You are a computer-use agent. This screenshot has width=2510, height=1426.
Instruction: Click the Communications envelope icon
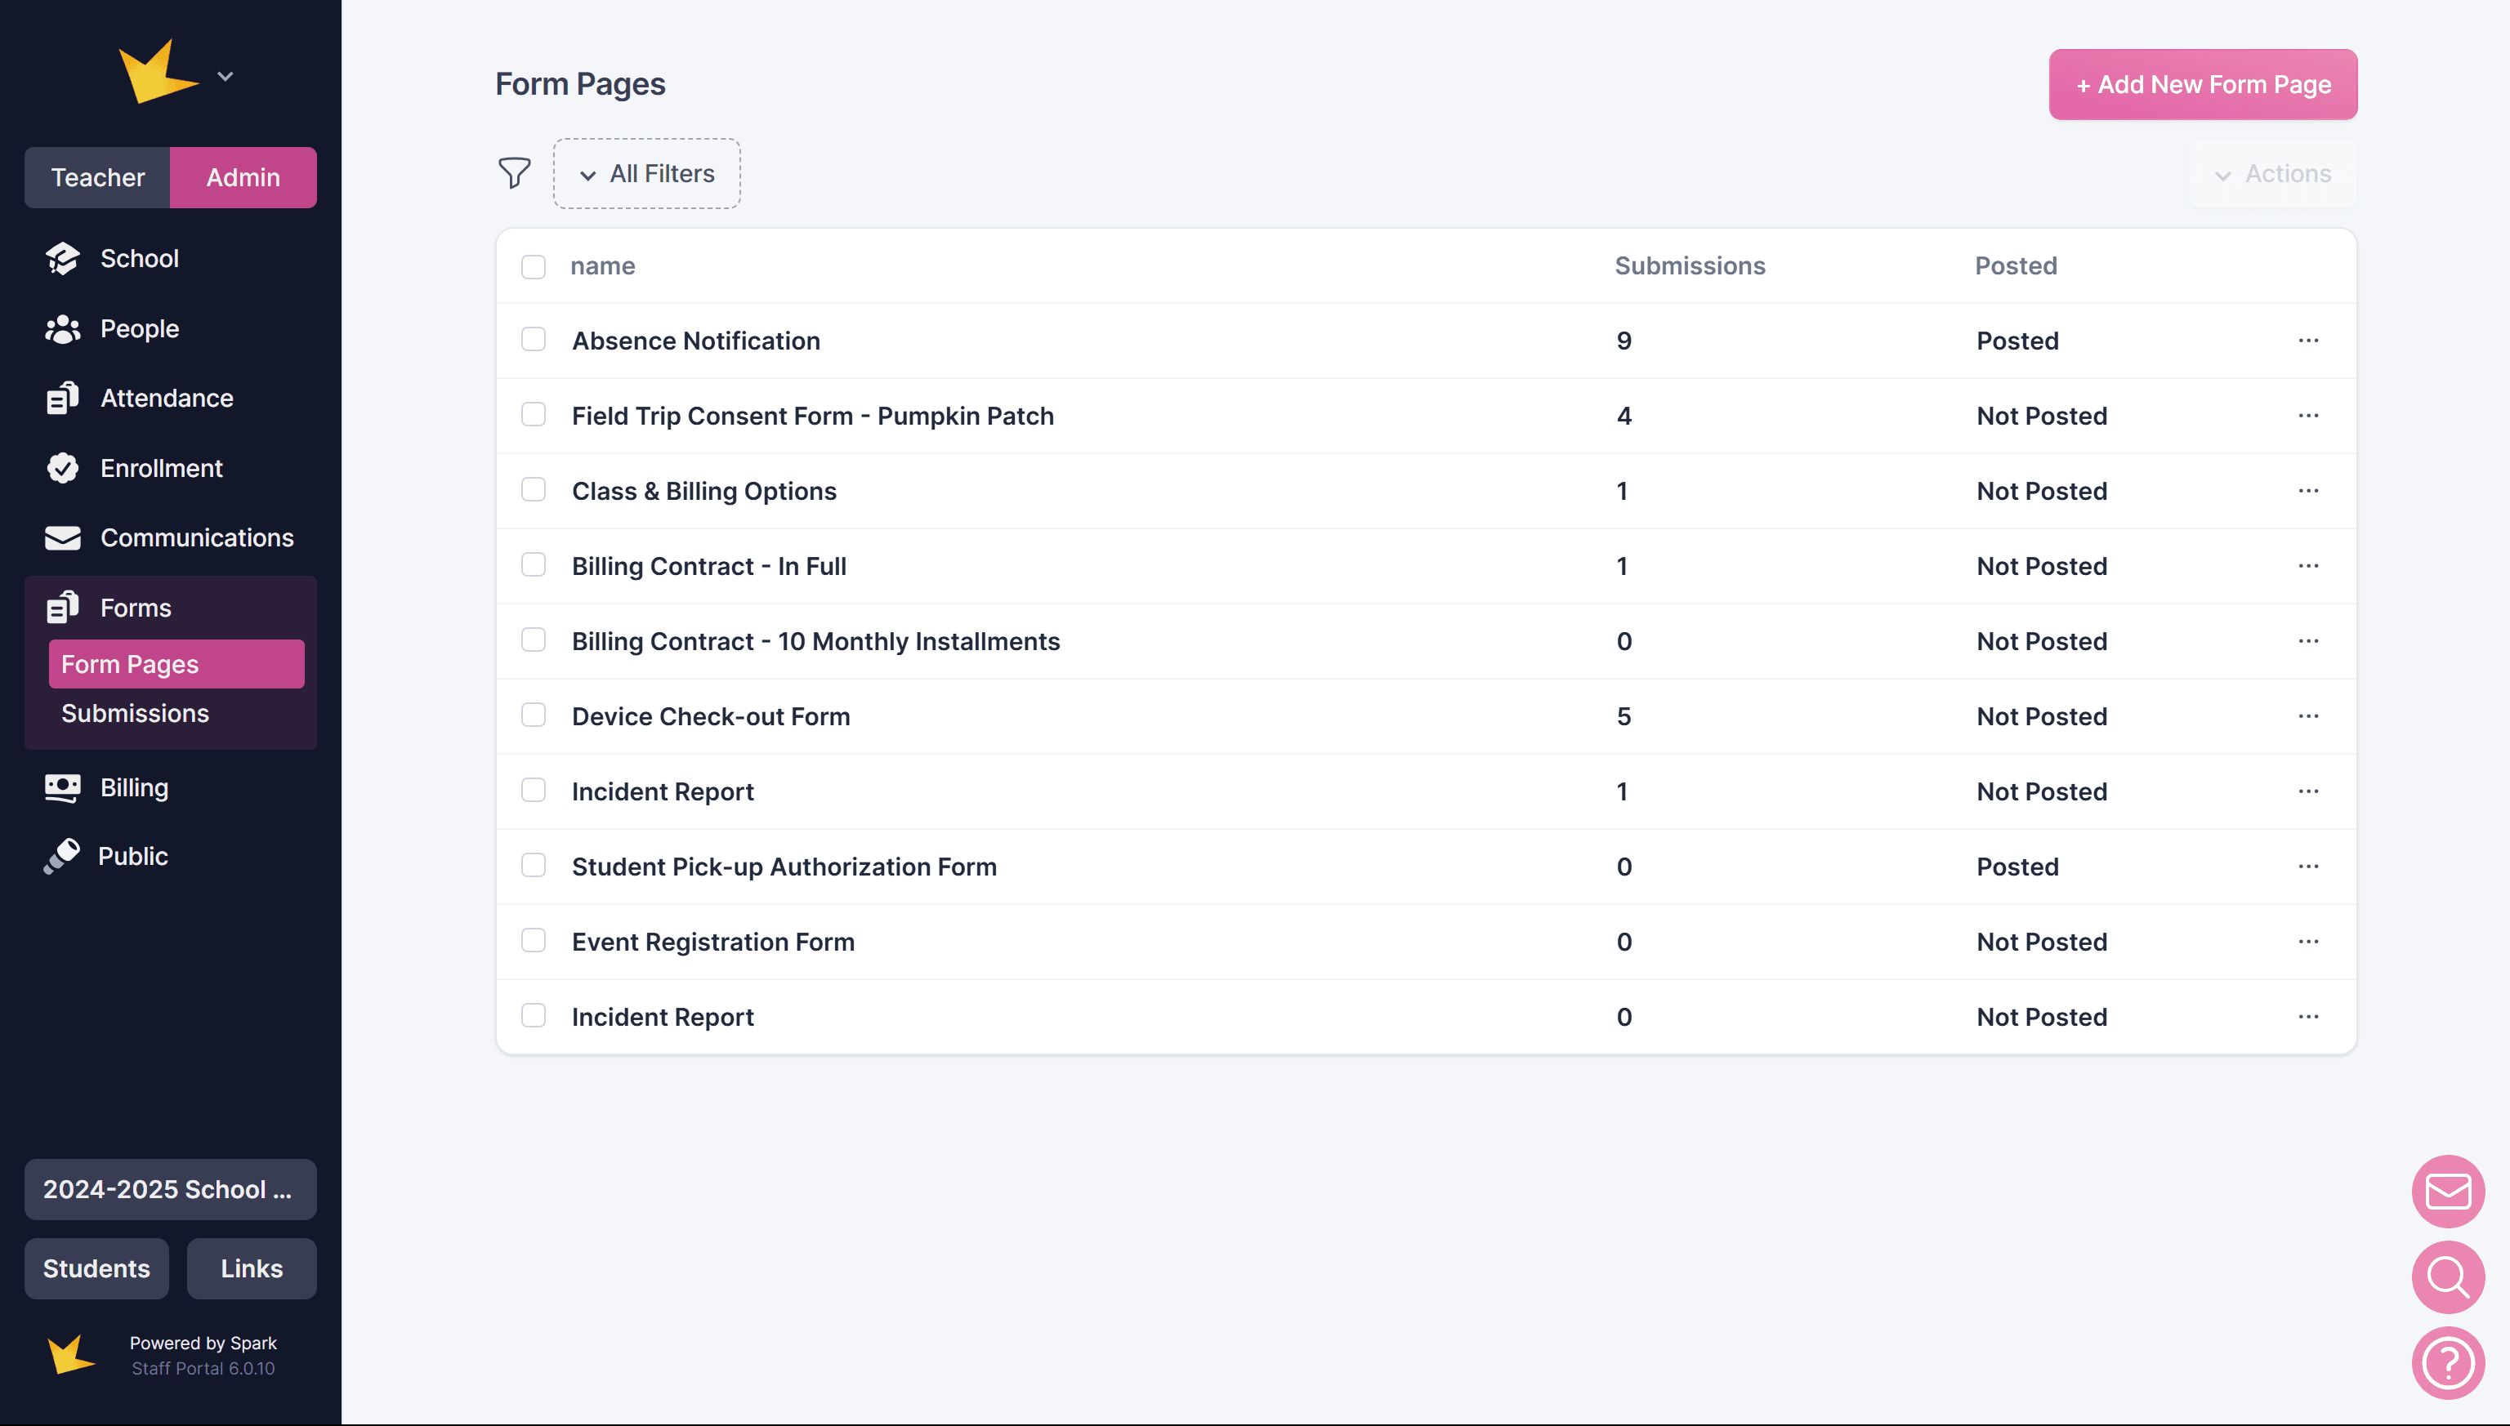pyautogui.click(x=63, y=537)
